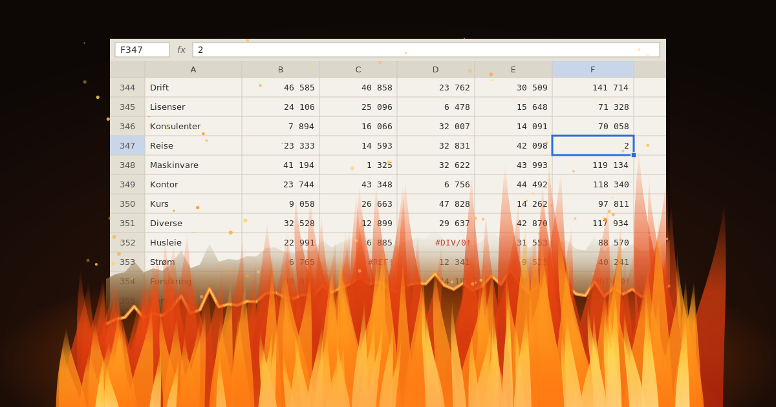This screenshot has height=407, width=776.
Task: Select the "Konsulenter" cell
Action: (x=193, y=127)
